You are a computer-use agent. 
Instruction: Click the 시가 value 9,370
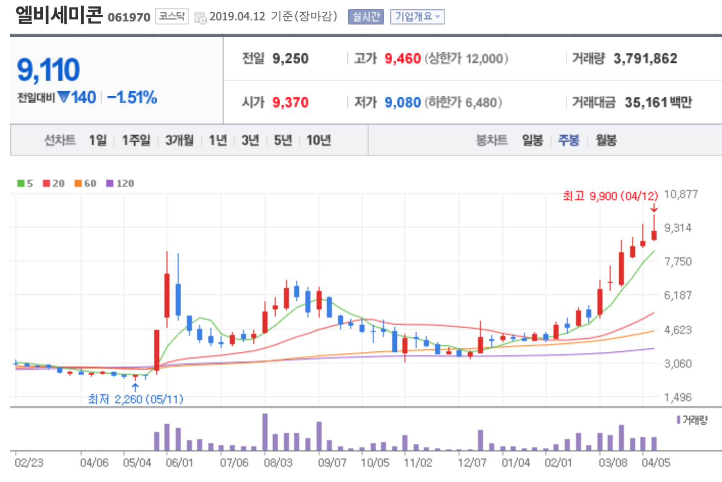point(291,103)
